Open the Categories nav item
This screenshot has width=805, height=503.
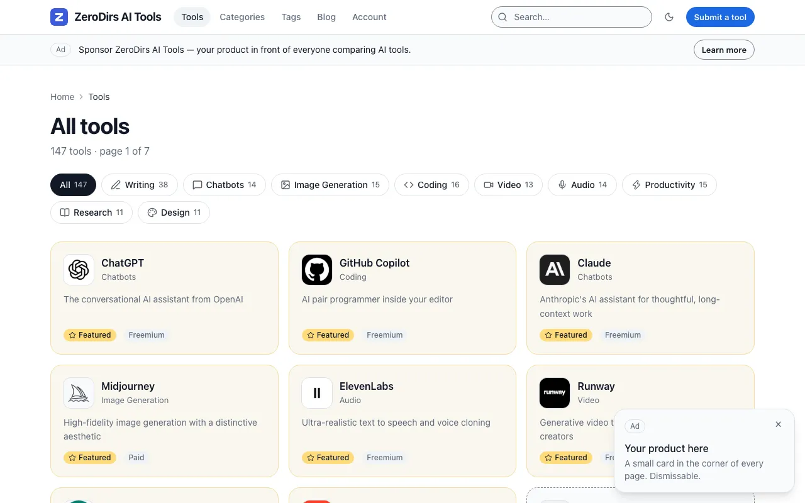242,17
